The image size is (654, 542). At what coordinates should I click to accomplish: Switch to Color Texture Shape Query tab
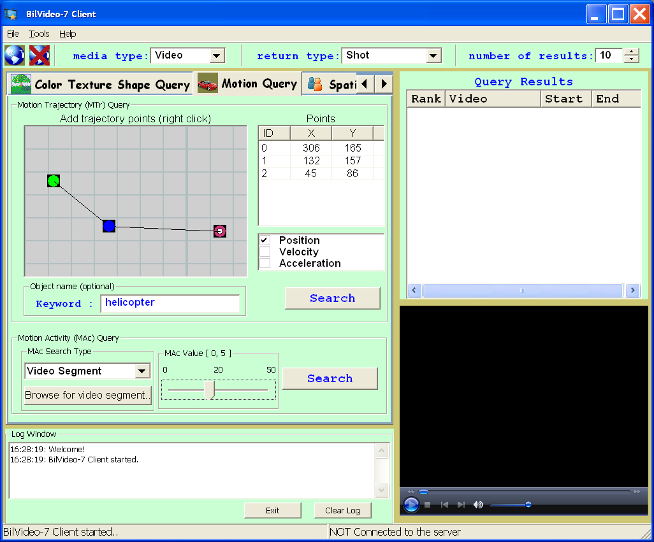(x=101, y=84)
